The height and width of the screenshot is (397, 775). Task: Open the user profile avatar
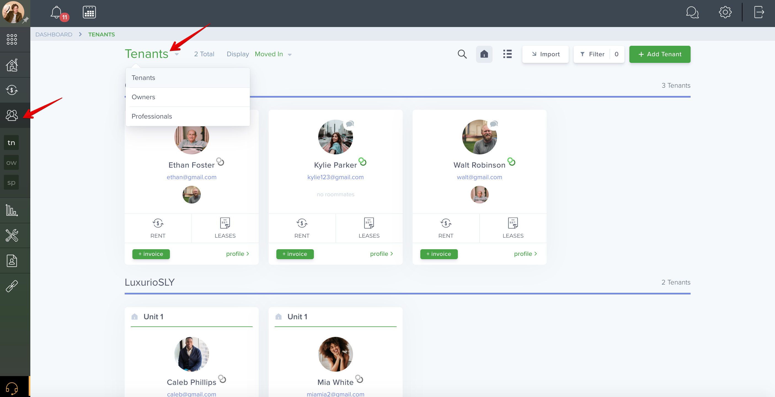coord(13,12)
